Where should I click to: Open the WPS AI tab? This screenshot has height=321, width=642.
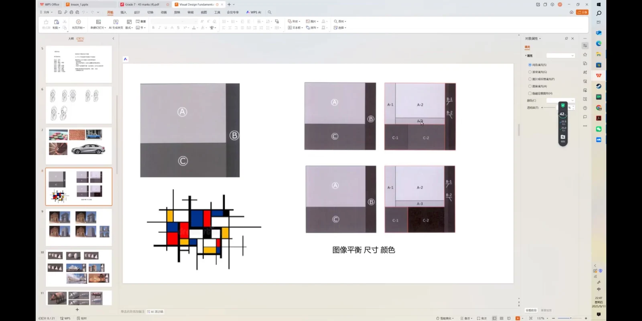point(254,12)
